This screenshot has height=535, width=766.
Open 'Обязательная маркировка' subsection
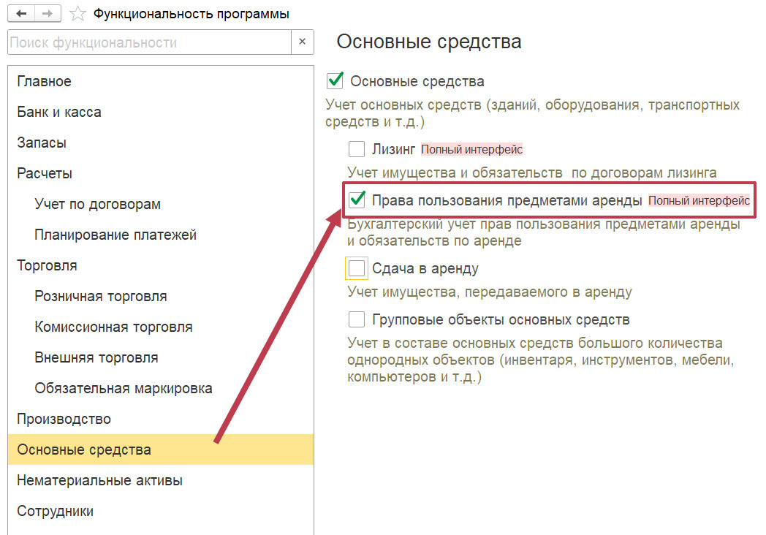click(x=161, y=388)
